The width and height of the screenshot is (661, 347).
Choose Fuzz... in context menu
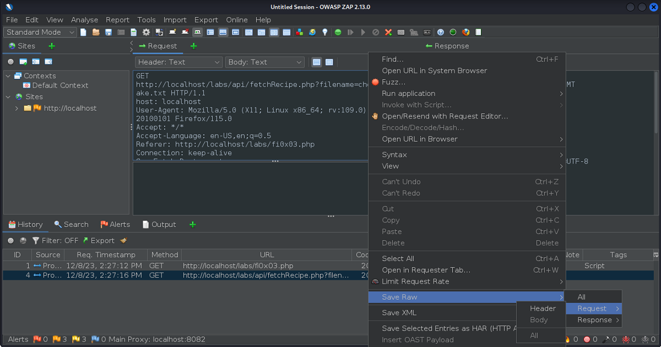click(x=467, y=82)
